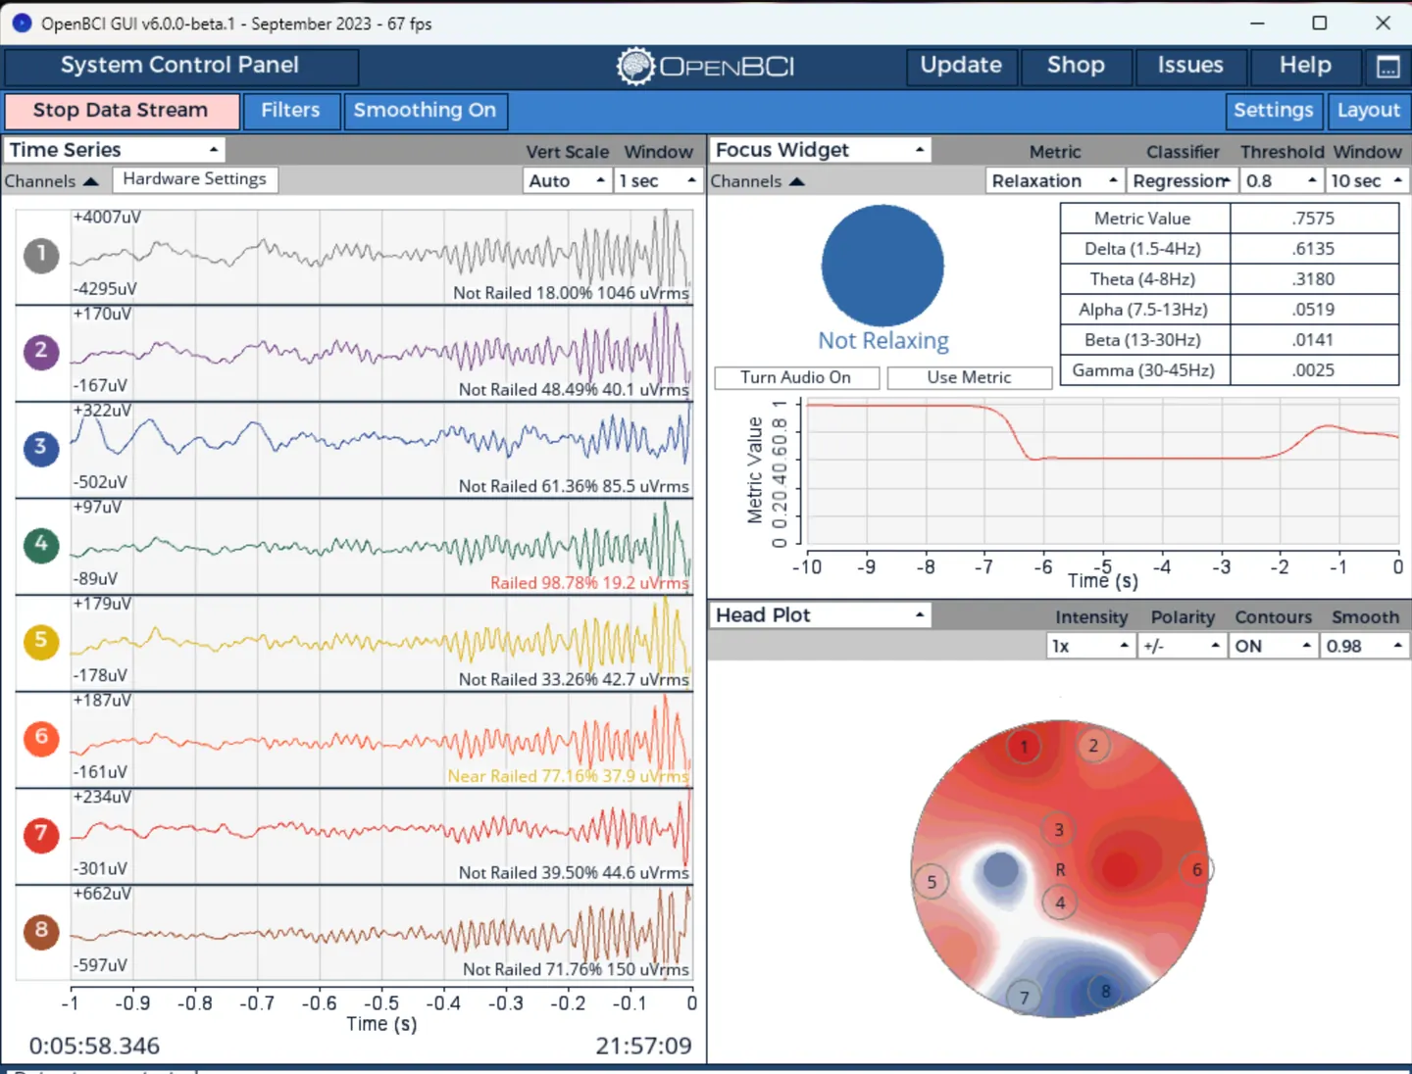Click the Gamma (30-45Hz) label

point(1143,370)
